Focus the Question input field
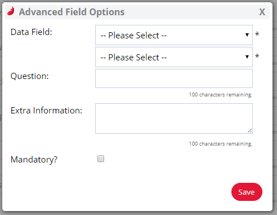 (174, 78)
